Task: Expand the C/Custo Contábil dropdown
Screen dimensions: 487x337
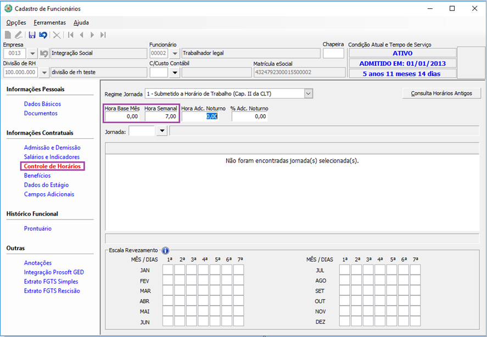Action: point(175,72)
